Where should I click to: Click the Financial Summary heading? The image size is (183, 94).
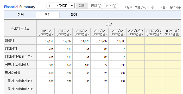coord(20,7)
